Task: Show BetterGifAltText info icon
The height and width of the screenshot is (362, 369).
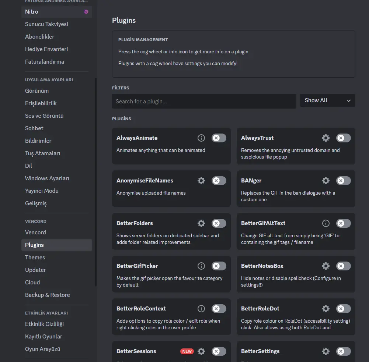Action: [x=326, y=223]
